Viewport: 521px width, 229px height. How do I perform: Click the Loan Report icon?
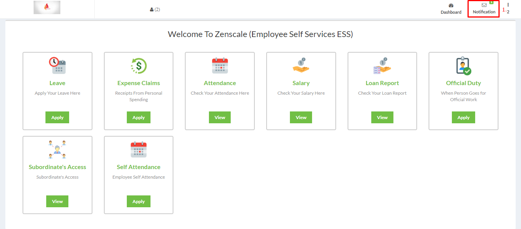coord(382,66)
